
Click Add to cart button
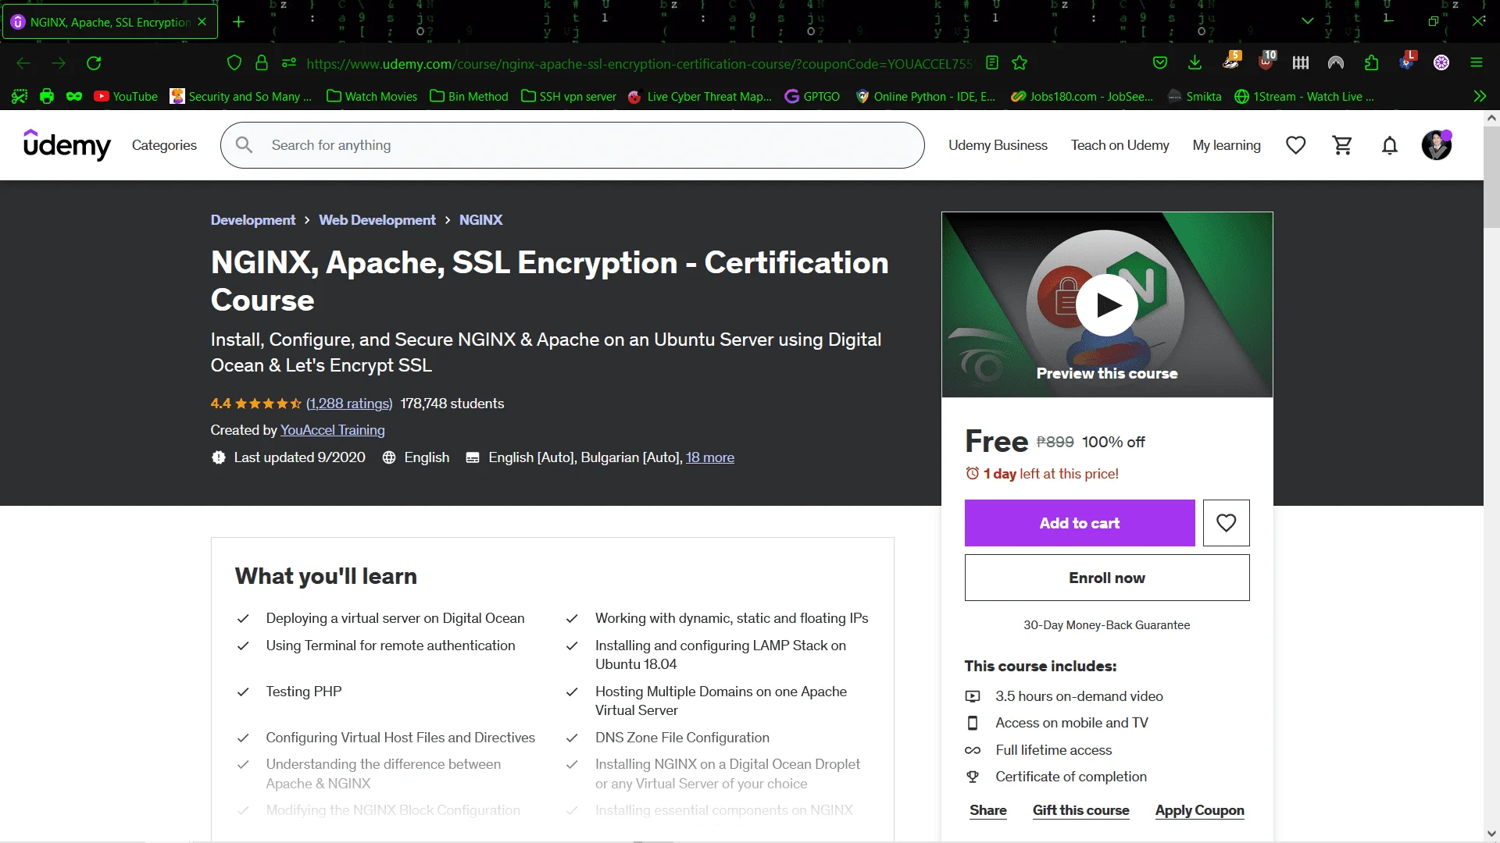pos(1080,523)
